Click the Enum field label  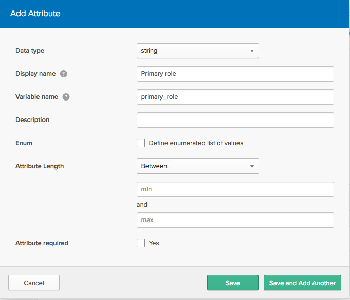tap(24, 143)
